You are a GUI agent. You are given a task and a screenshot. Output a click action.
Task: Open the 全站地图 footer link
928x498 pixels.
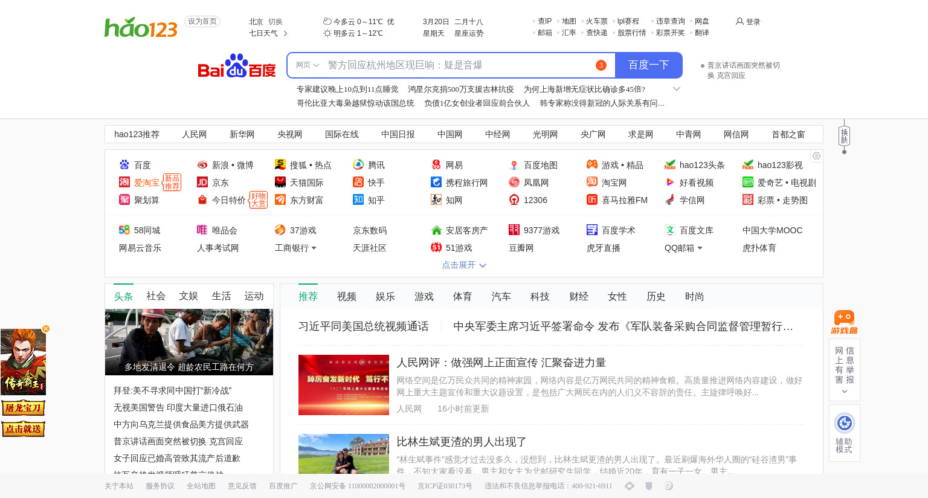(x=201, y=486)
